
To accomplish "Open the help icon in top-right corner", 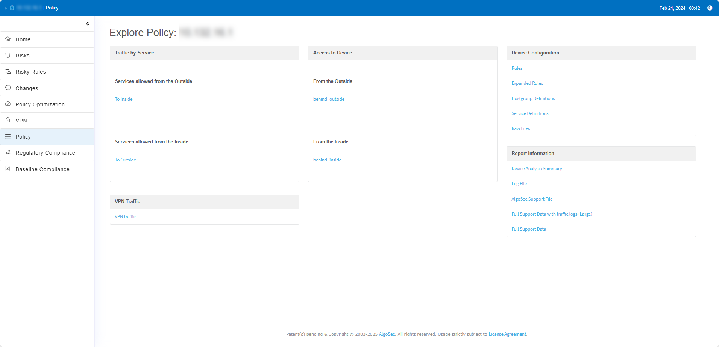I will pos(710,8).
